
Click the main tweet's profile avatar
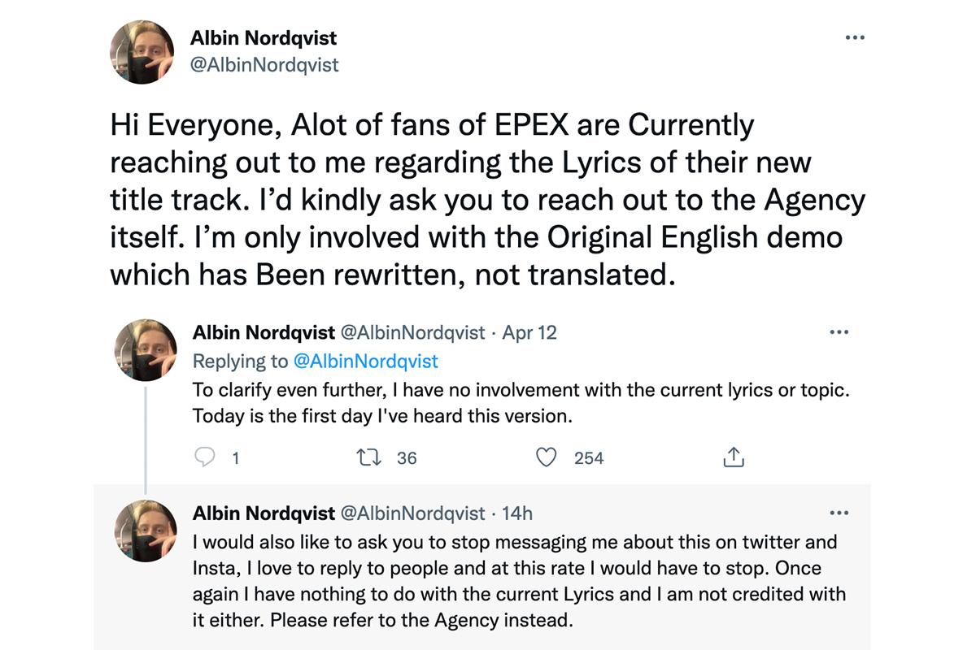click(x=142, y=52)
